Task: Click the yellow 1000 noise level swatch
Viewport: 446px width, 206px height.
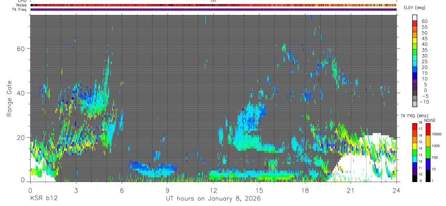Action: coord(428,141)
